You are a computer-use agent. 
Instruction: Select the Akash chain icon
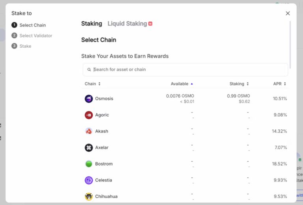89,131
